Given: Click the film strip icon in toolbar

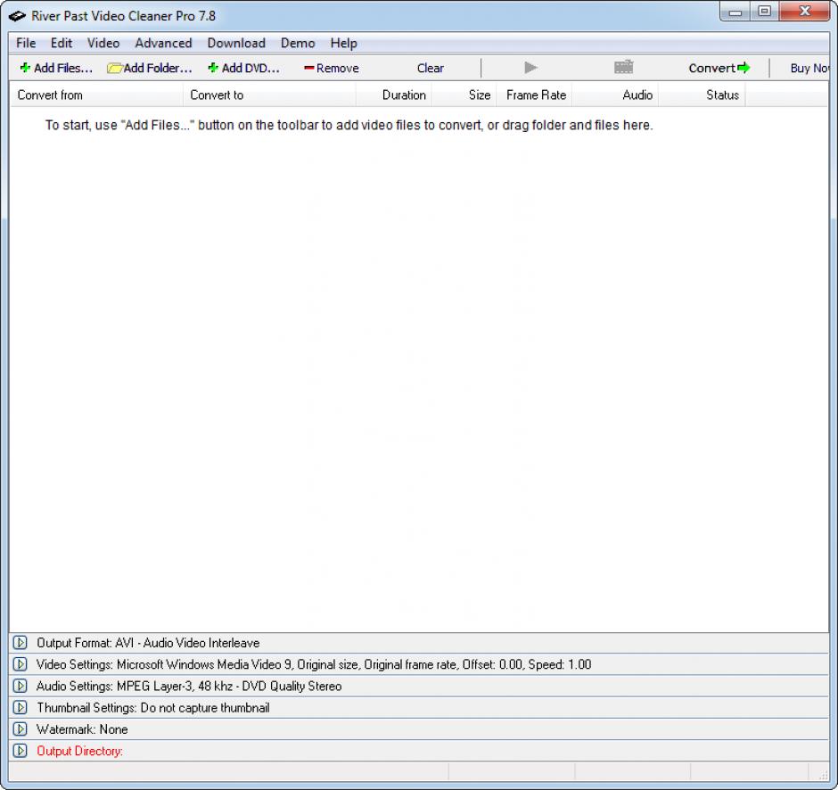Looking at the screenshot, I should 624,68.
